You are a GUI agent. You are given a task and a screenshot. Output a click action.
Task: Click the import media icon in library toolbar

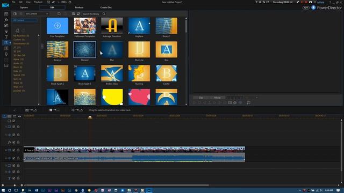tap(15, 14)
